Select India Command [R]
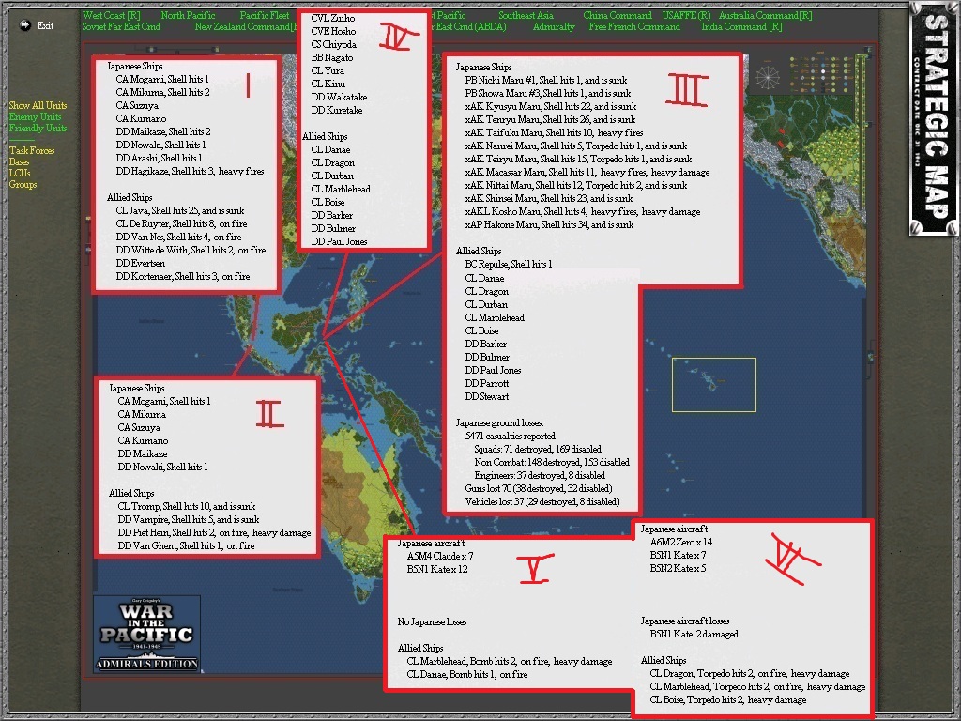Viewport: 961px width, 721px height. pyautogui.click(x=741, y=26)
